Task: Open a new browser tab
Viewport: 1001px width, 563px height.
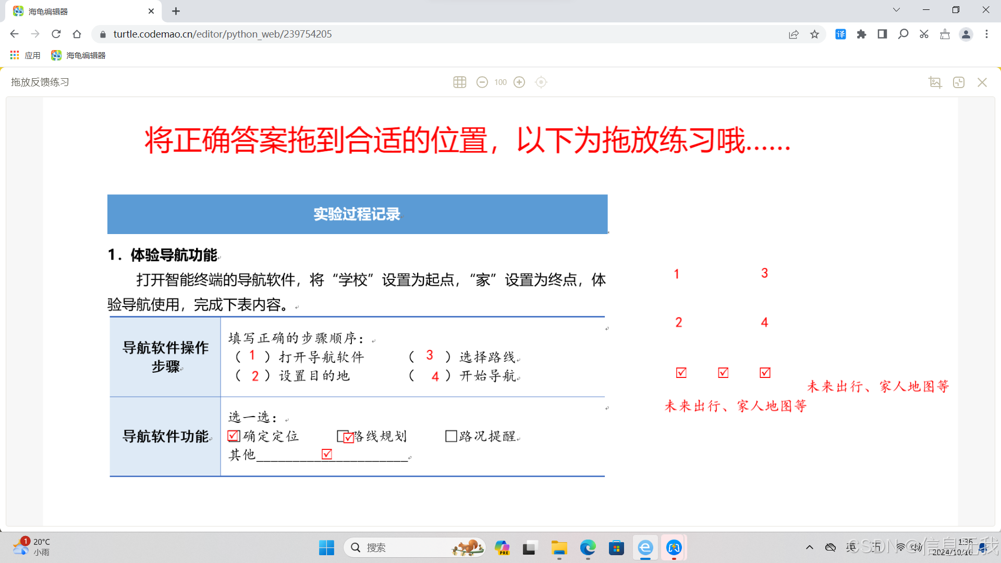Action: pyautogui.click(x=176, y=11)
